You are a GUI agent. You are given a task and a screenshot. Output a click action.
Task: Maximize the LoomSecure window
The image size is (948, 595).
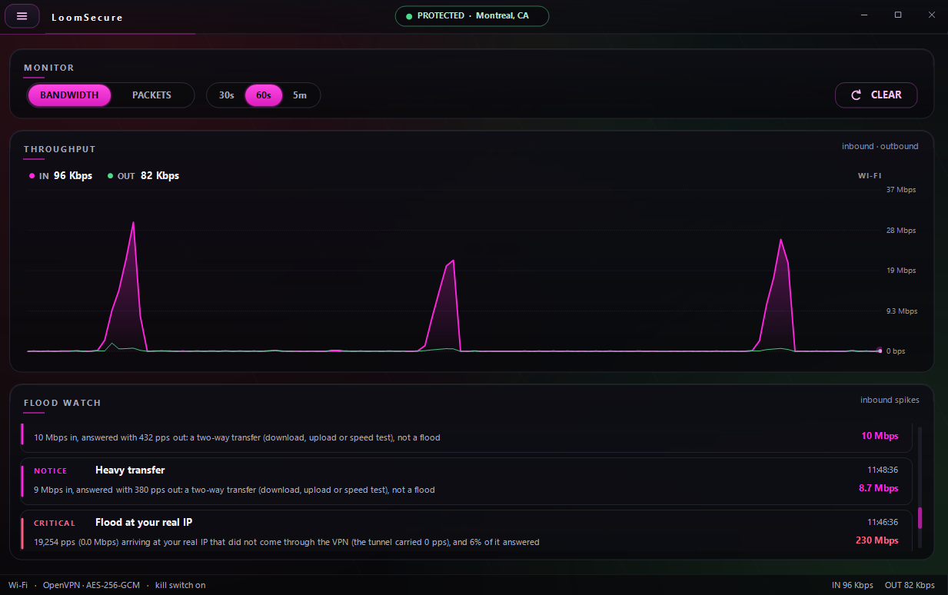click(x=898, y=15)
